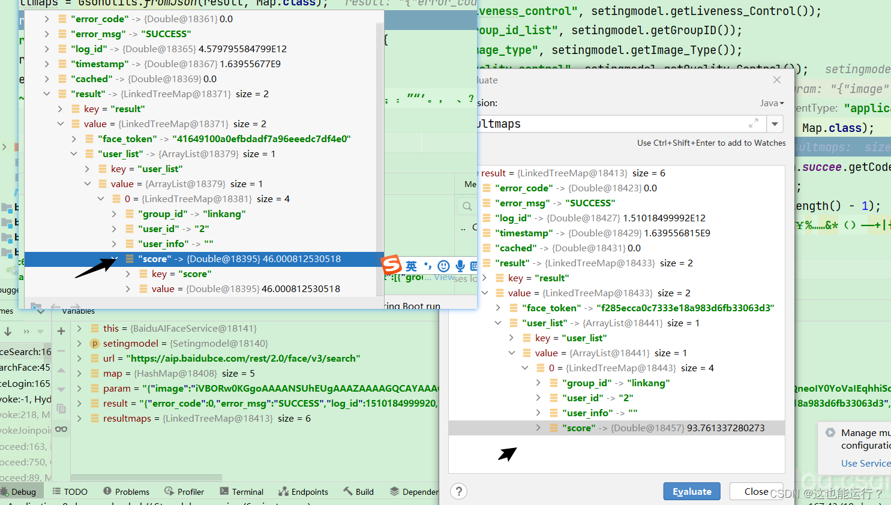891x505 pixels.
Task: Click the Manage multi configuration notification text
Action: pos(866,439)
